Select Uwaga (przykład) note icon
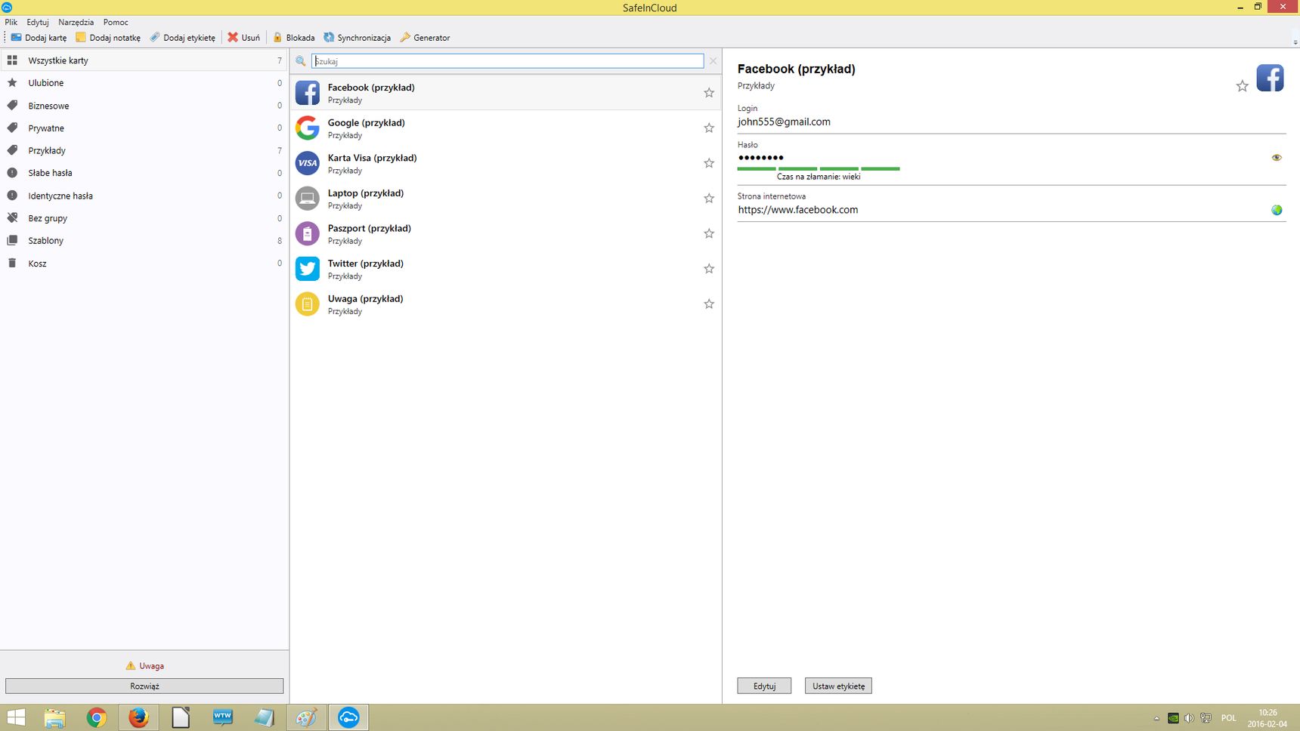 (308, 304)
